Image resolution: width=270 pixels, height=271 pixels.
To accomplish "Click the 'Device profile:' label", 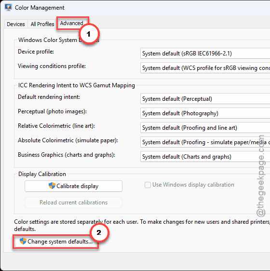I will coord(36,52).
